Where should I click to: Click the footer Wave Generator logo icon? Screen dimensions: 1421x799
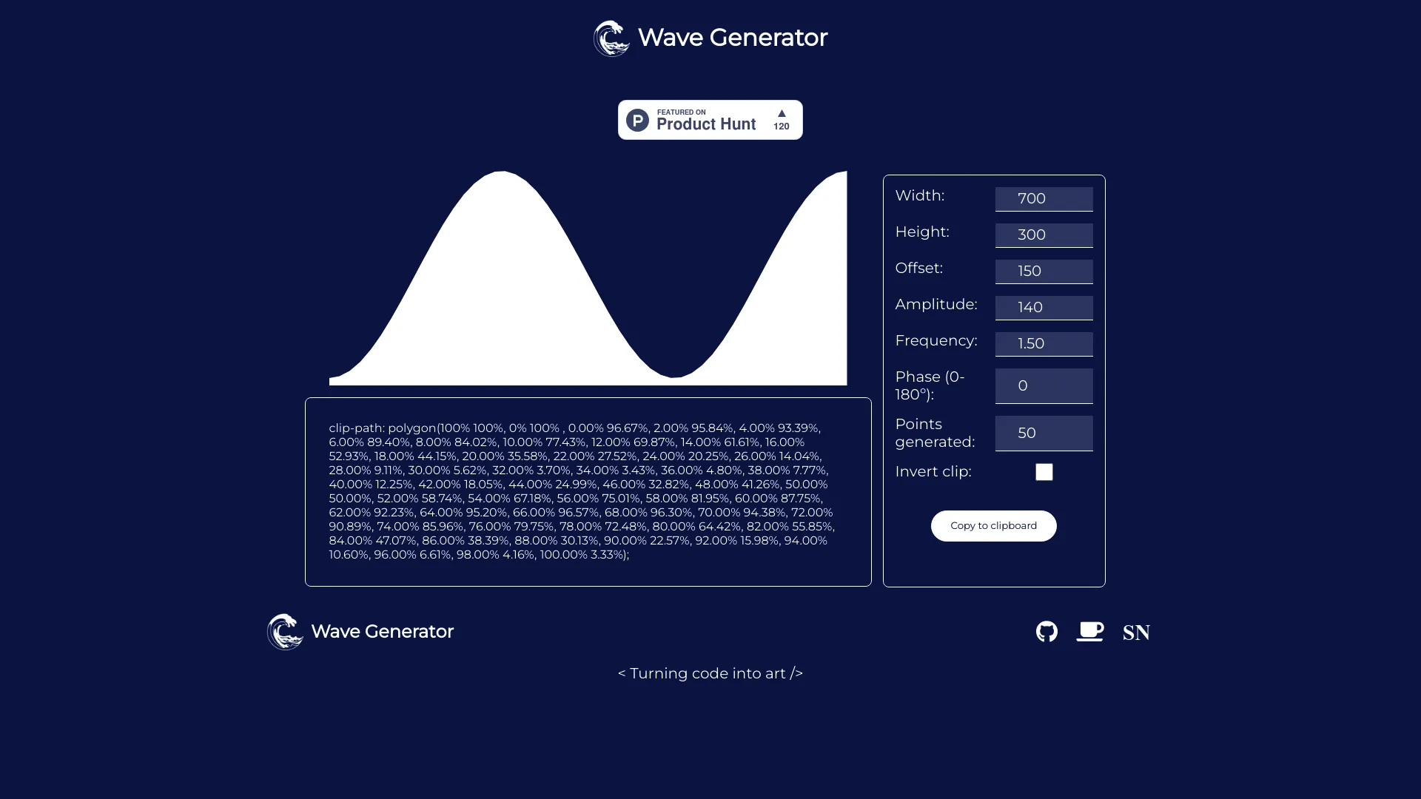coord(284,633)
